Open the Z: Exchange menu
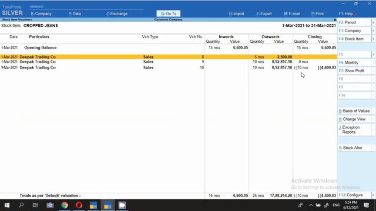 click(x=117, y=13)
